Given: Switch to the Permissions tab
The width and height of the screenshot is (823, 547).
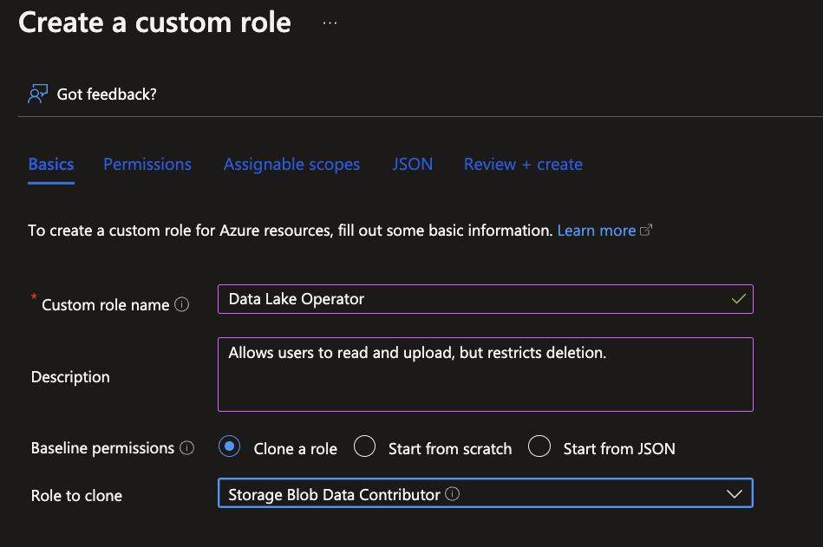Looking at the screenshot, I should click(x=147, y=164).
